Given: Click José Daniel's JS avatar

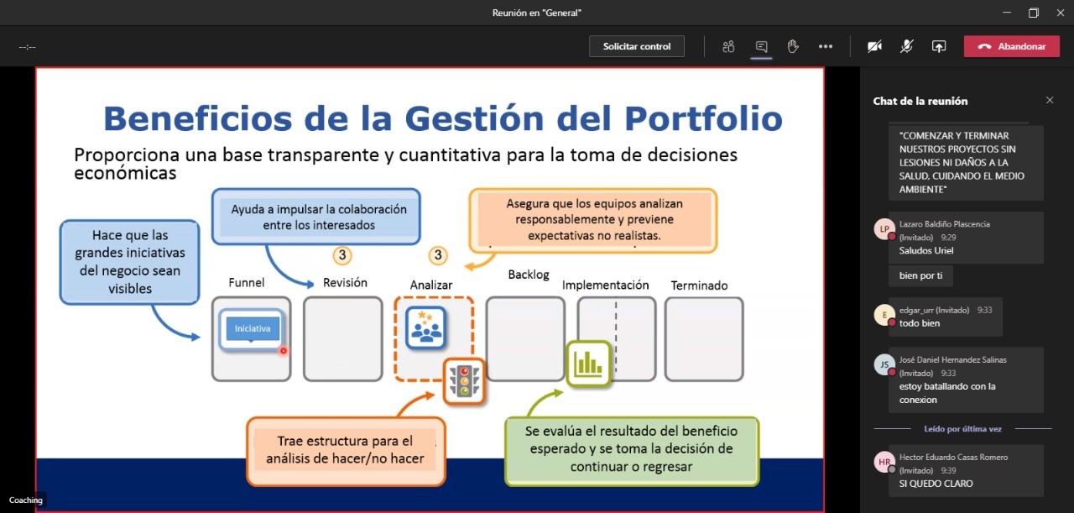Looking at the screenshot, I should click(x=883, y=364).
